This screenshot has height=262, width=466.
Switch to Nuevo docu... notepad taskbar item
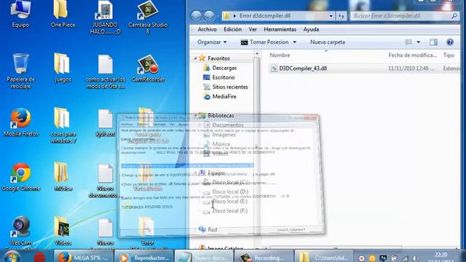tap(204, 257)
